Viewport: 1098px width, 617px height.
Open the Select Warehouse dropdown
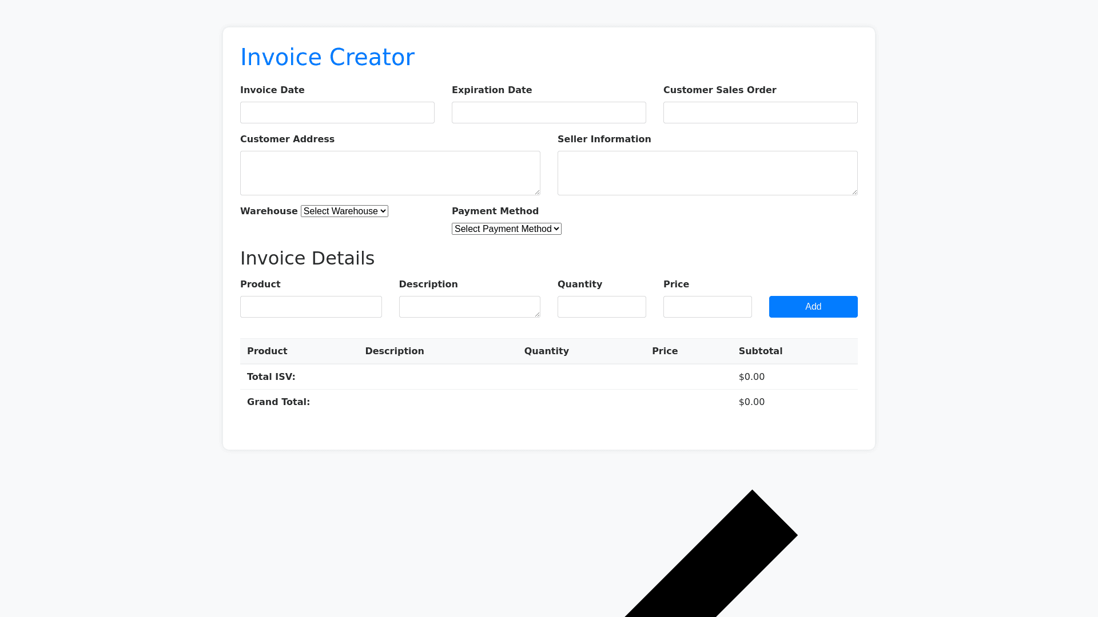344,211
